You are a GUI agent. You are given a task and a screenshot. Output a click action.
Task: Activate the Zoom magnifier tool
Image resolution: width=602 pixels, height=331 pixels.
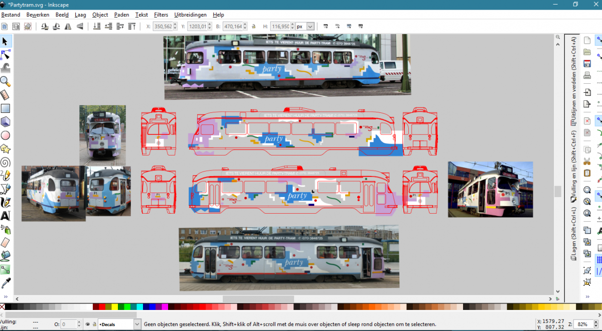[x=6, y=81]
